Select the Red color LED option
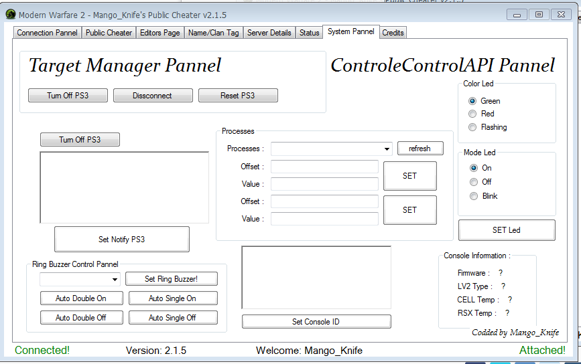 (x=481, y=114)
